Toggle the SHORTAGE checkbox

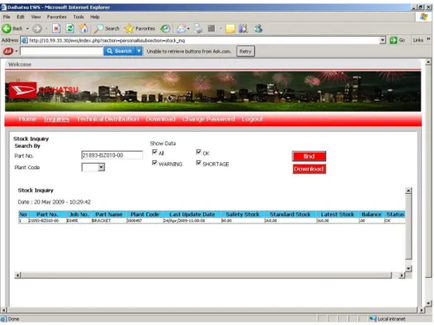(x=198, y=163)
